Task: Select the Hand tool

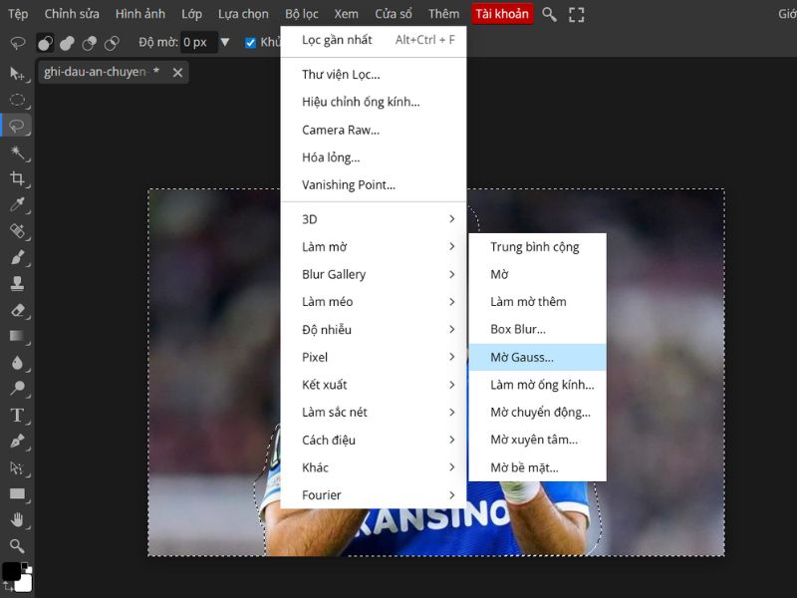Action: click(17, 519)
